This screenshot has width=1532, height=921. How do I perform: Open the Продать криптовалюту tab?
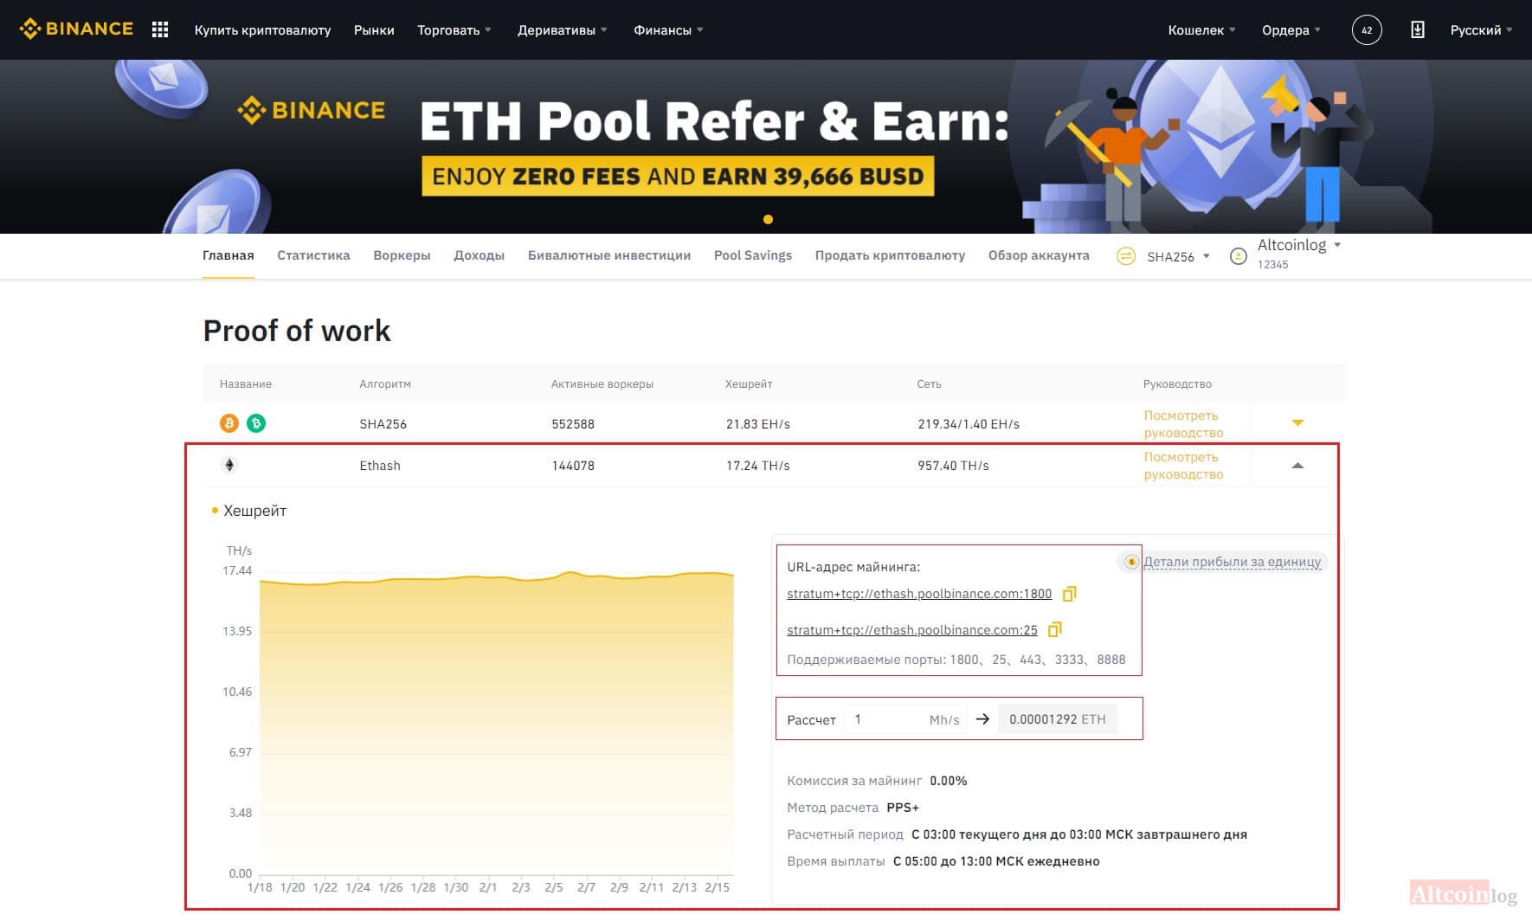click(x=890, y=255)
